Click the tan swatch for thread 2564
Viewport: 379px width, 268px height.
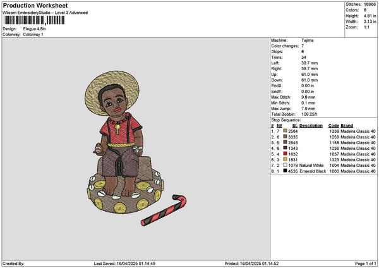pos(285,131)
